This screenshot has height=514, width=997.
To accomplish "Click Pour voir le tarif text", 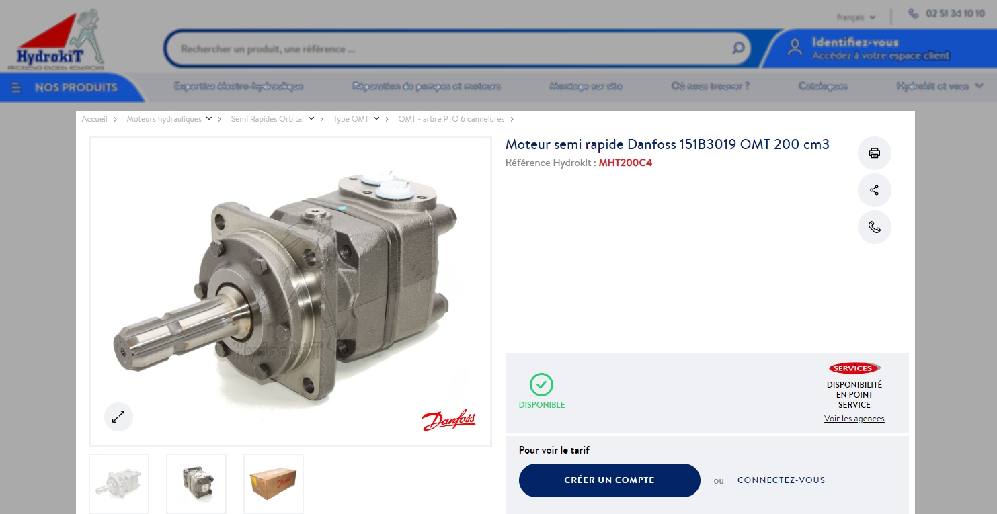I will pyautogui.click(x=554, y=450).
